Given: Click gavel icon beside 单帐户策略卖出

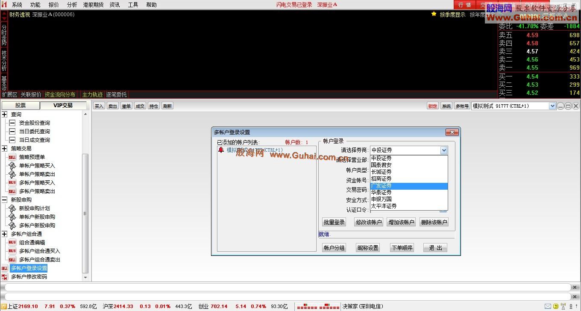Looking at the screenshot, I should click(12, 174).
